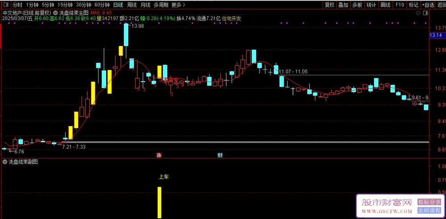446x219 pixels.
Task: Click the 7.21 - 7.33 support line label
Action: pos(74,147)
